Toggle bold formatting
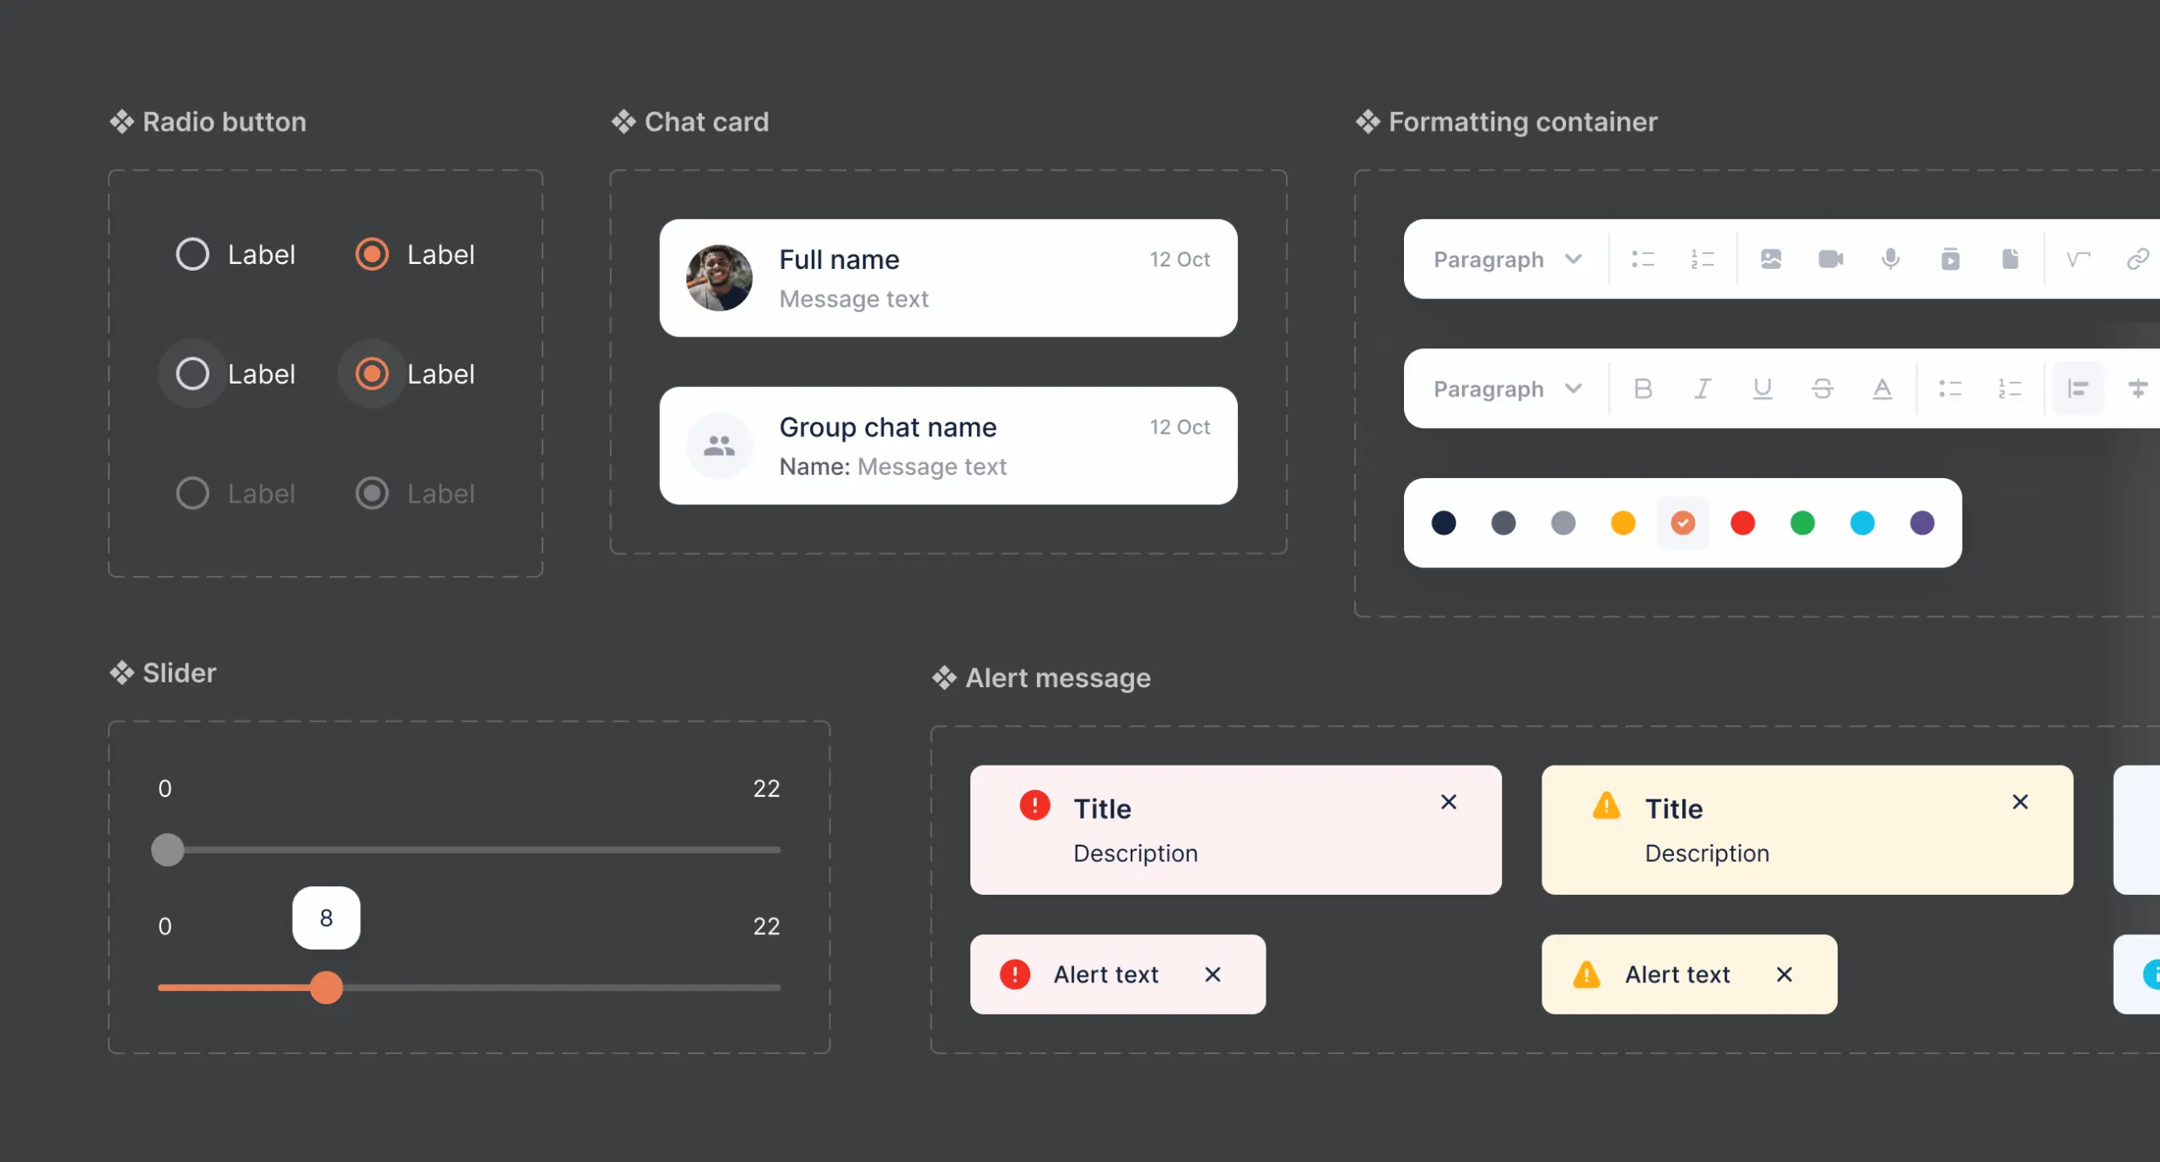 coord(1643,389)
